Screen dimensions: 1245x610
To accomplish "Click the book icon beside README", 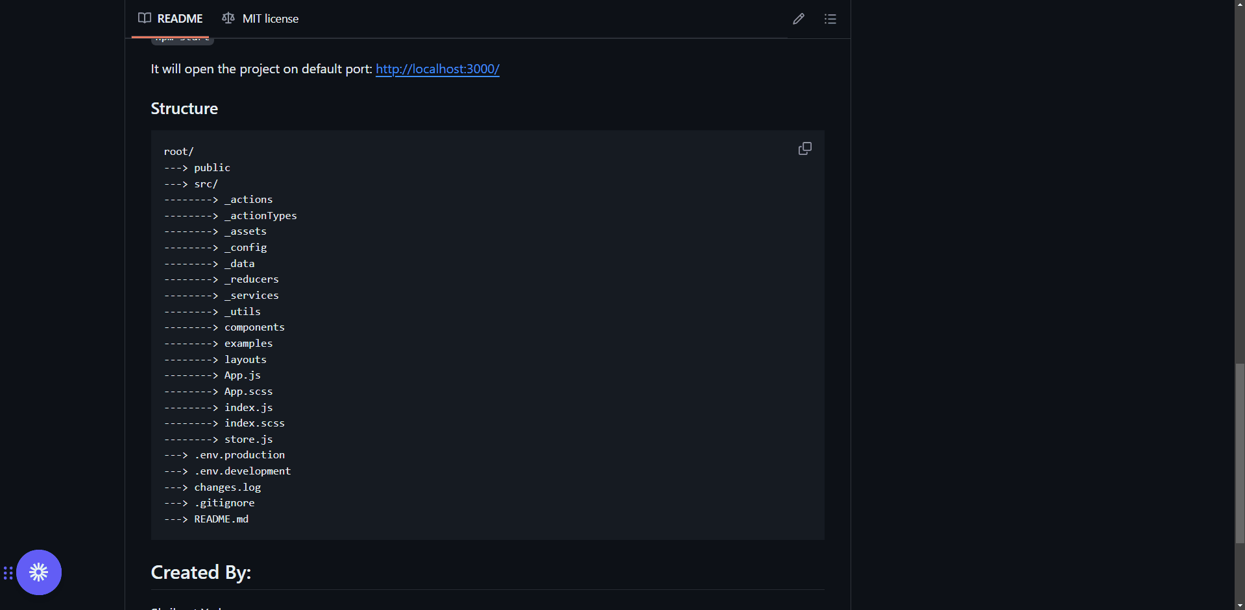I will 143,18.
